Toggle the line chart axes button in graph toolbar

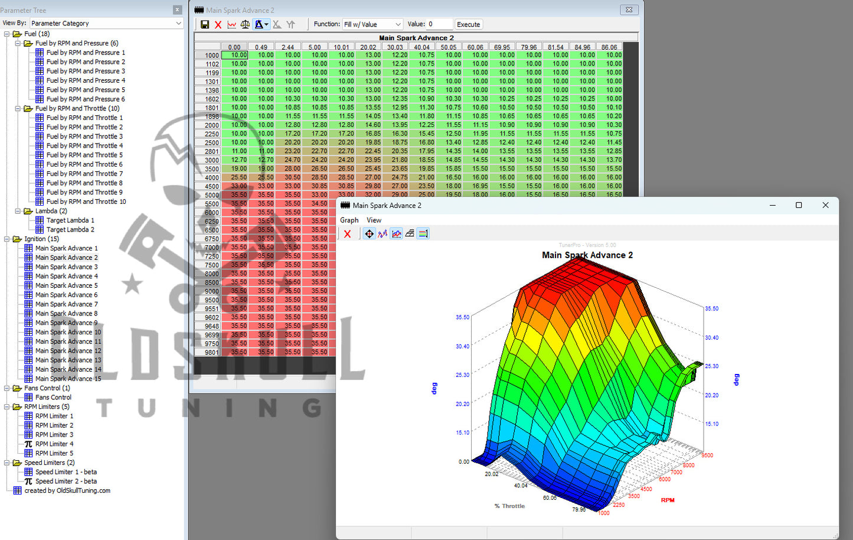[x=396, y=234]
